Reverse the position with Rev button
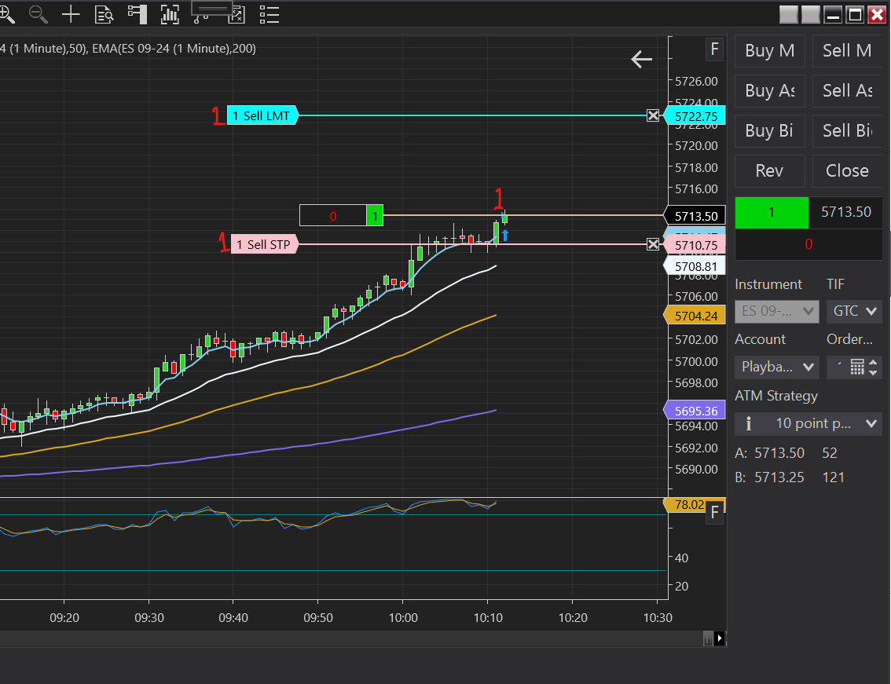Screen dimensions: 891x684 click(770, 171)
